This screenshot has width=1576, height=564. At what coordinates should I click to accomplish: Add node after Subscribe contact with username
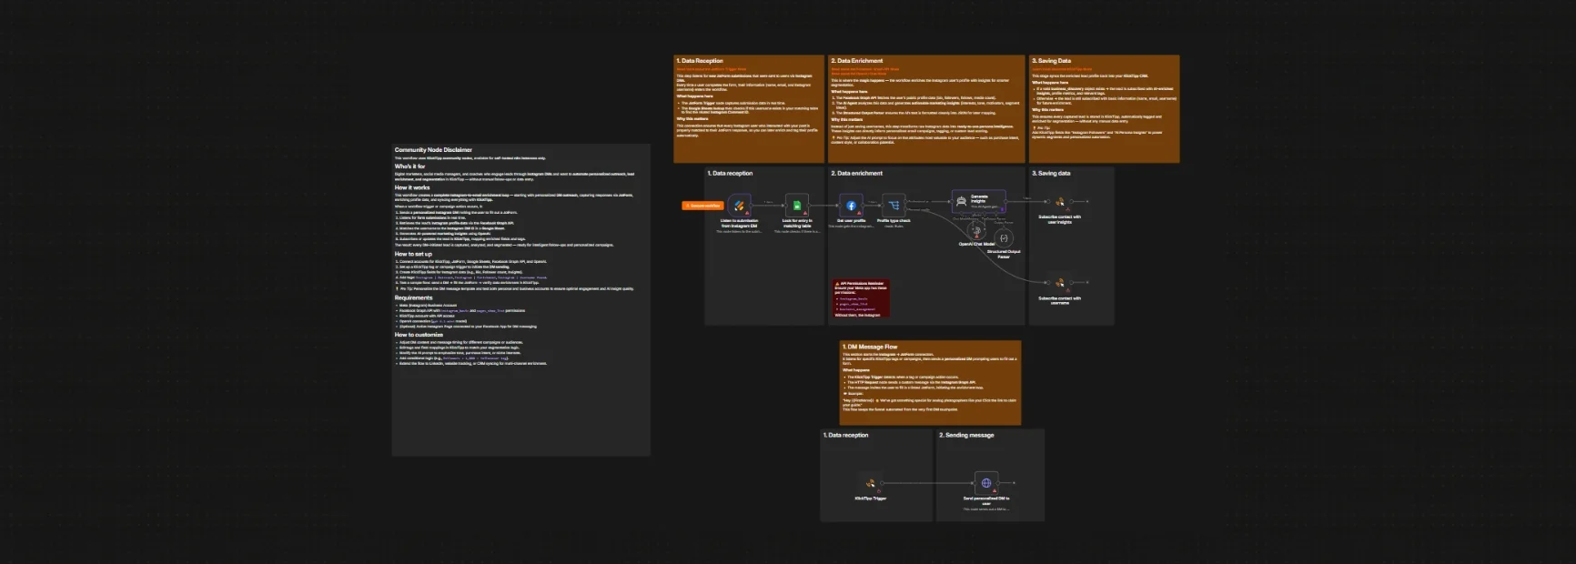(x=1087, y=282)
